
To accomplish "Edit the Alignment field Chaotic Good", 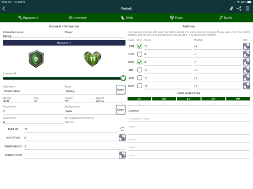I will [x=33, y=91].
